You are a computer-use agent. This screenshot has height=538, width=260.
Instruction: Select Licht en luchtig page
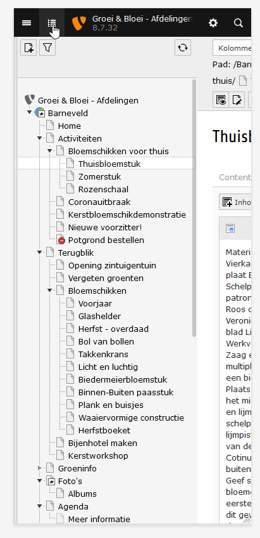pos(108,367)
